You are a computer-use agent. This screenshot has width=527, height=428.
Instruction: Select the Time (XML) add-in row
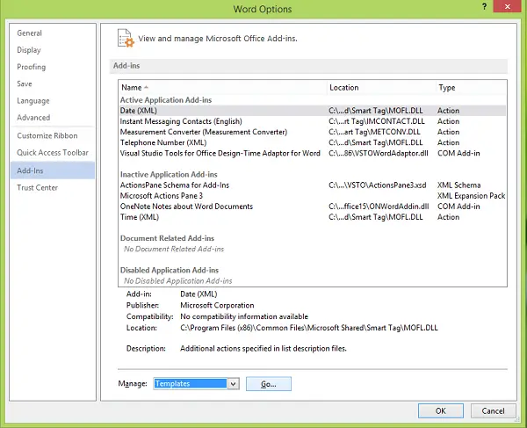[x=313, y=217]
